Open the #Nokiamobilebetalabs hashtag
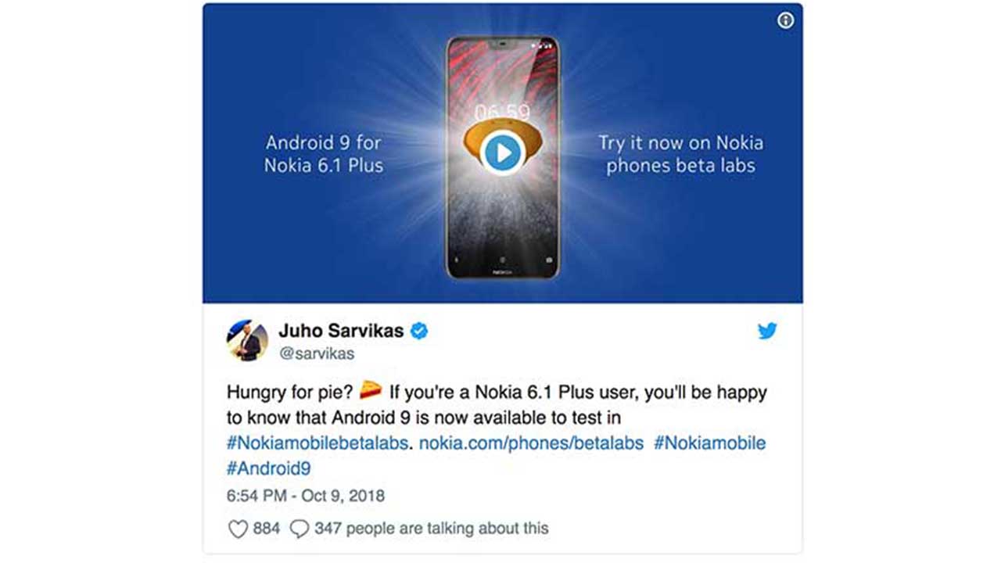Viewport: 1001px width, 563px height. point(318,443)
